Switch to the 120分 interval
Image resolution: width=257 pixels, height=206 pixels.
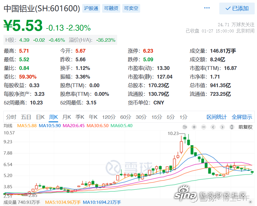(109, 117)
